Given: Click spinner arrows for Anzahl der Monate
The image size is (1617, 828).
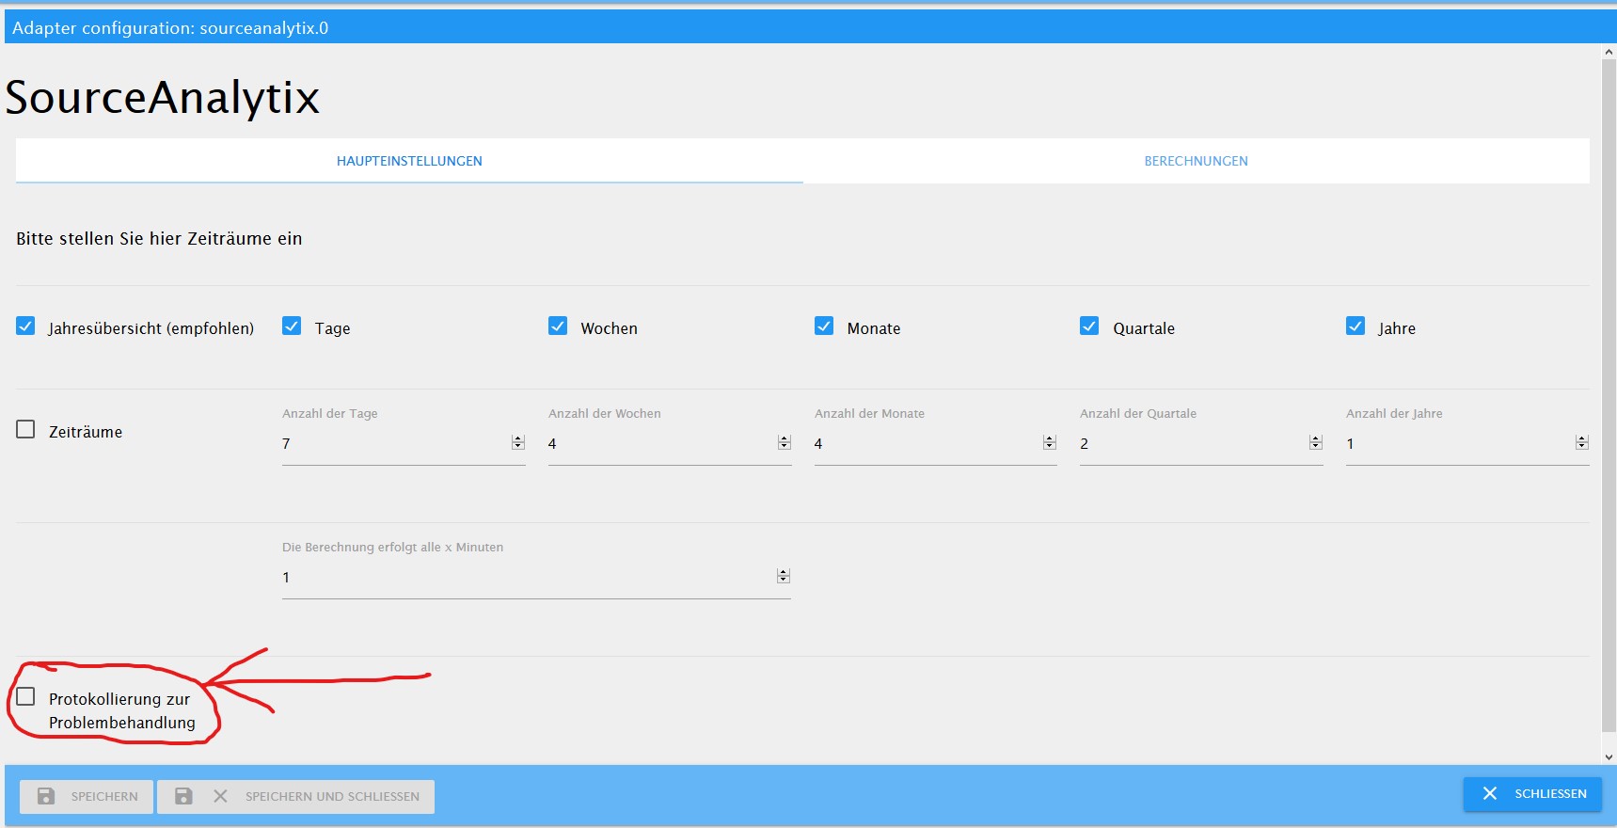Looking at the screenshot, I should click(1050, 442).
